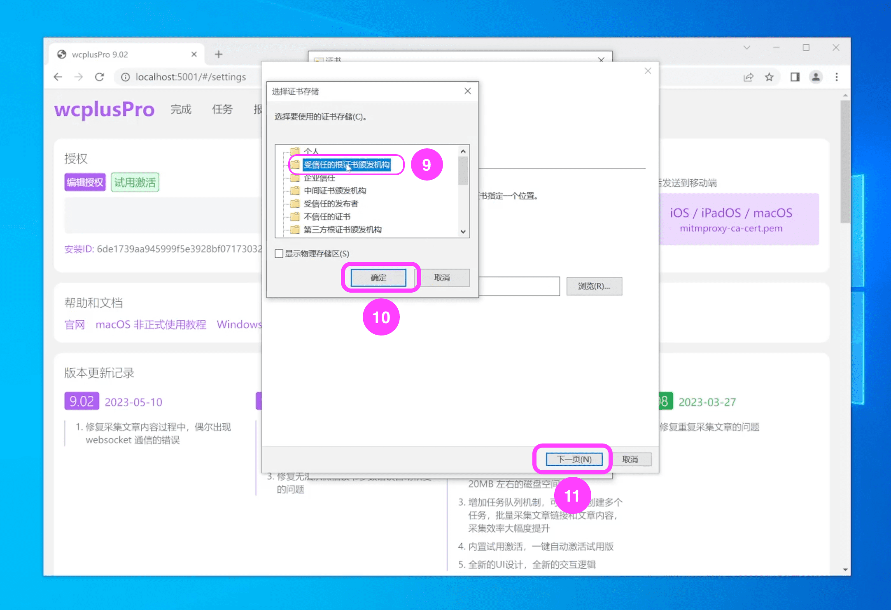Open the 任务 navigation menu

tap(222, 109)
